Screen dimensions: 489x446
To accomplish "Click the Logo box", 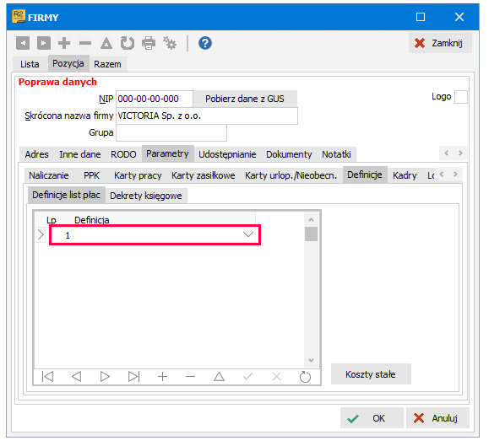I will [461, 97].
